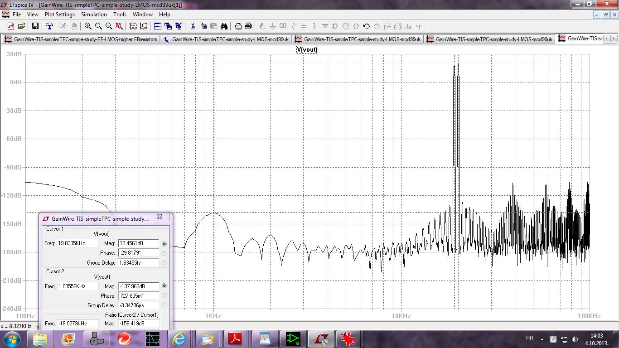
Task: Tile windows horizontally using toolbar icon
Action: click(158, 26)
